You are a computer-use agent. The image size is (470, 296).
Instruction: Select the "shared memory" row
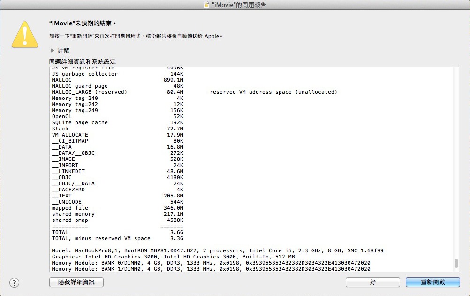coord(117,214)
